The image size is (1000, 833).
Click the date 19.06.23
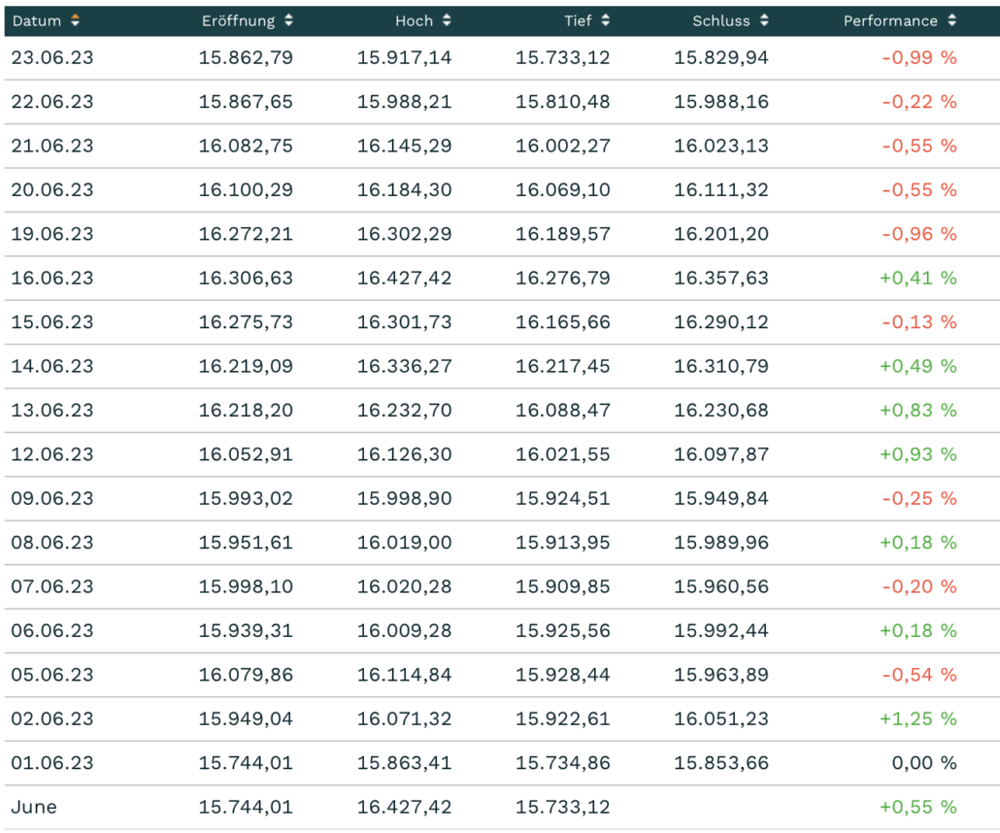coord(52,233)
